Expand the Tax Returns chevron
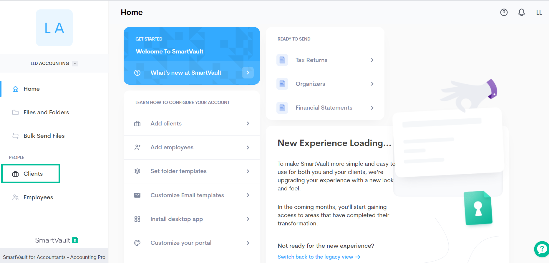This screenshot has height=263, width=549. [x=372, y=60]
